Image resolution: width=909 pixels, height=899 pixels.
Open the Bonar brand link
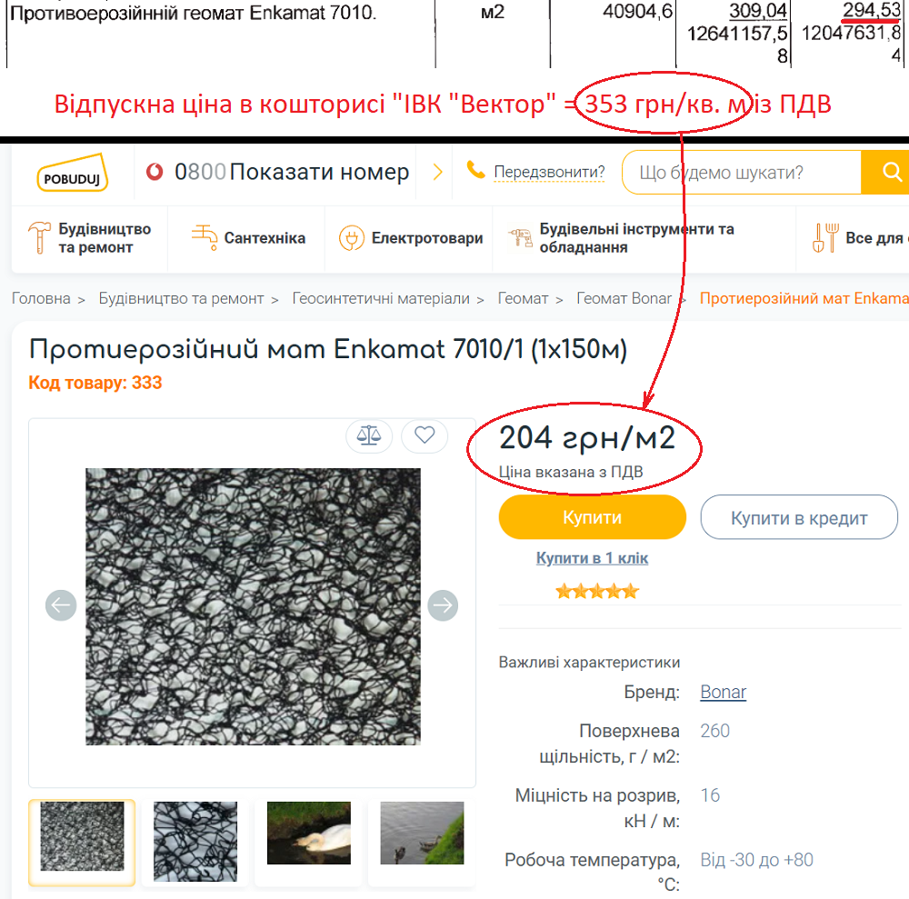(723, 692)
